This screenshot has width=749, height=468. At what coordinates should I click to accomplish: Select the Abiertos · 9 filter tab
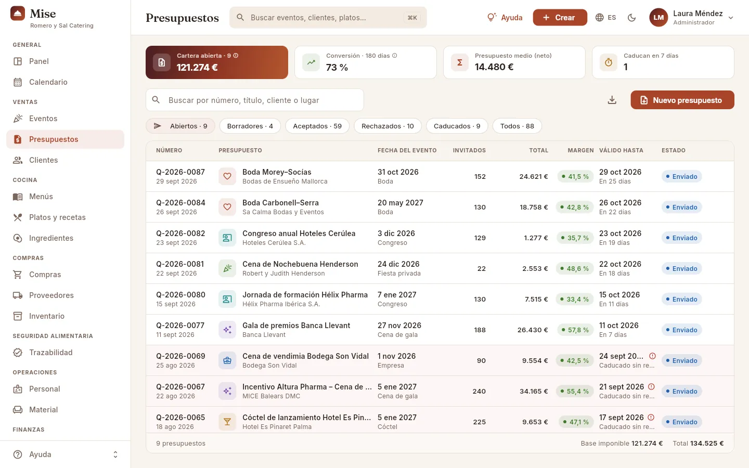pyautogui.click(x=180, y=126)
